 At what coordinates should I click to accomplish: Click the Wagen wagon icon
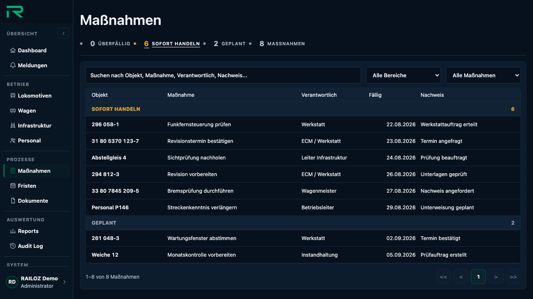point(13,110)
